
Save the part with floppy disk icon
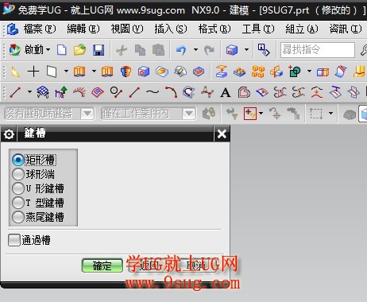99,50
